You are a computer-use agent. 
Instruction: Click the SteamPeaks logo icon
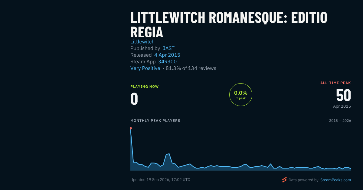[284, 180]
